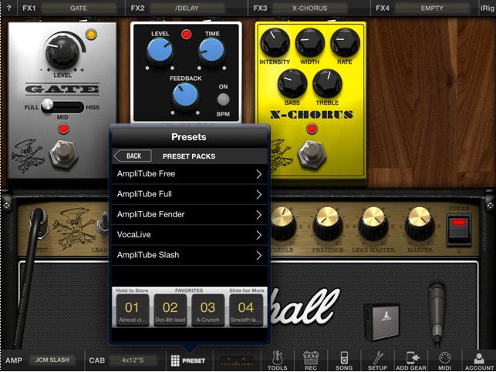
Task: Click the X-Chorus Intensity knob
Action: pyautogui.click(x=275, y=42)
